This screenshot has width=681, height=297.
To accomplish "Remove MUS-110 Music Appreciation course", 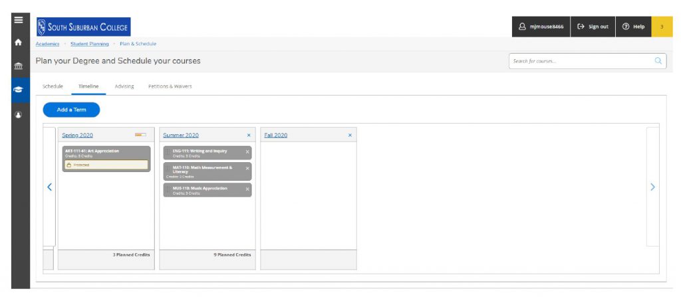I will point(247,189).
